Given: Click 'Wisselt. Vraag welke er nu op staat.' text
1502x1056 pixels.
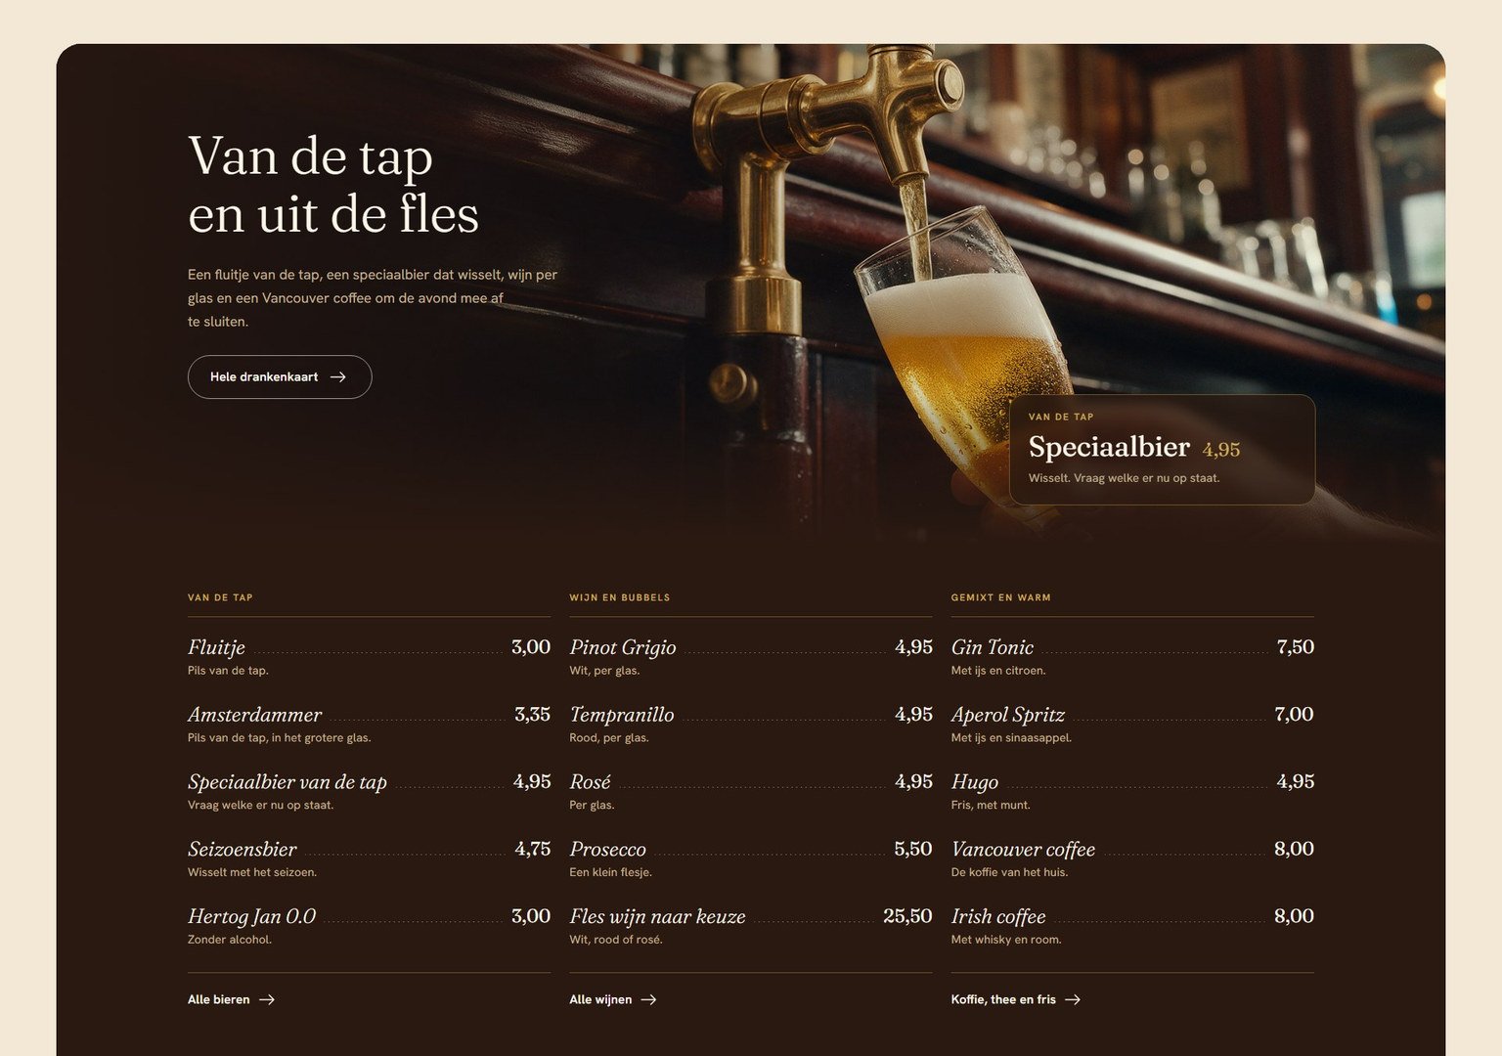Looking at the screenshot, I should point(1124,478).
